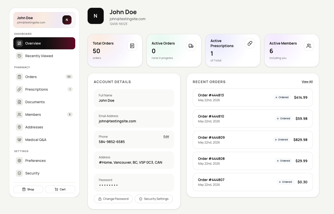The image size is (334, 214).
Task: Click View All recent orders link
Action: click(x=307, y=82)
